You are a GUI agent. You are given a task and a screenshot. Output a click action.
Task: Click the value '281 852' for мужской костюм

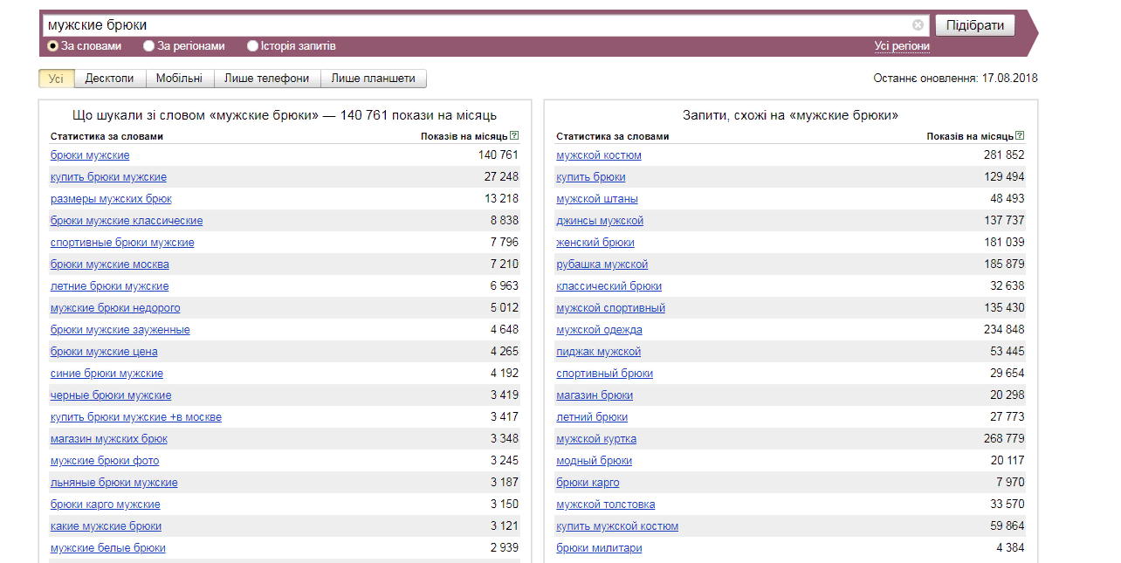pos(1004,155)
